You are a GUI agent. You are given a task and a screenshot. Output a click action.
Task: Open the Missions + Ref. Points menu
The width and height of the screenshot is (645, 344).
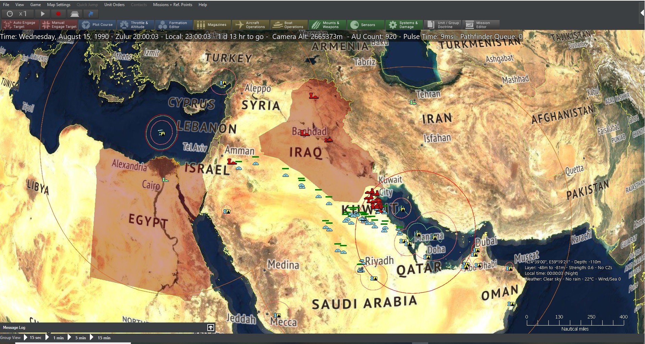[x=173, y=4]
